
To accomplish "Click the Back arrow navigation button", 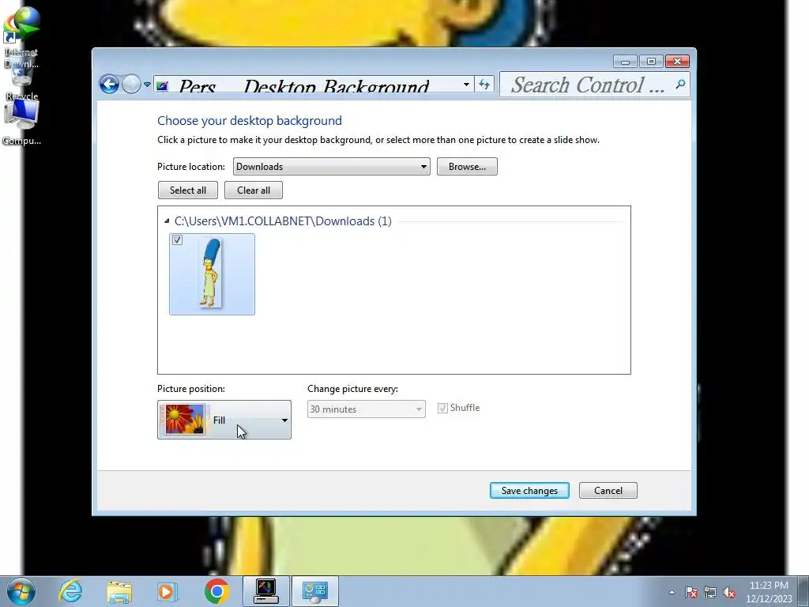I will click(x=109, y=84).
